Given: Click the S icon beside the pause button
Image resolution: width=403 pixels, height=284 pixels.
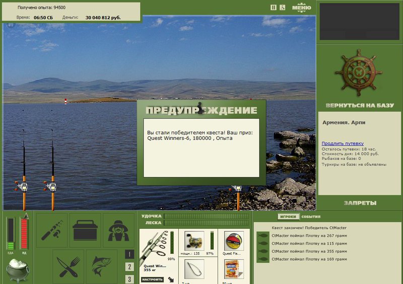Looking at the screenshot, I should (282, 8).
